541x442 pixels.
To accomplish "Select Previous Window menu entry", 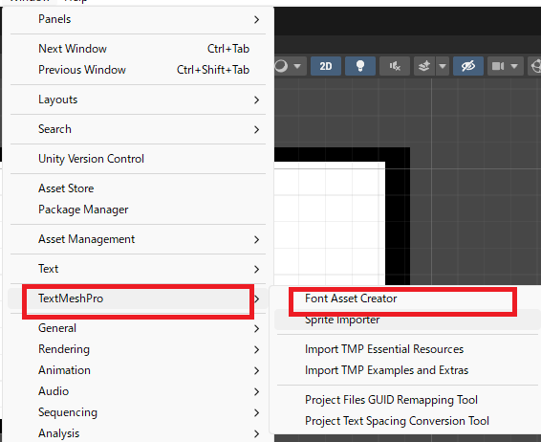I will tap(138, 70).
